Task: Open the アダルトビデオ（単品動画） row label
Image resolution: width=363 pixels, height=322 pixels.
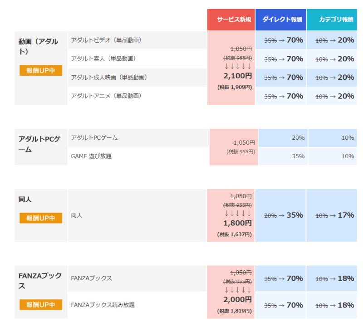Action: coord(104,40)
